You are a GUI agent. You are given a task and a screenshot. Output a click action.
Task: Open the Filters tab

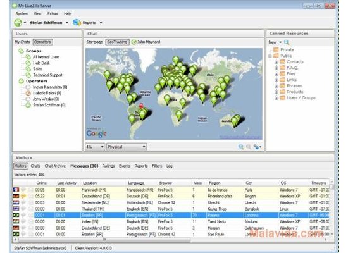pyautogui.click(x=157, y=166)
